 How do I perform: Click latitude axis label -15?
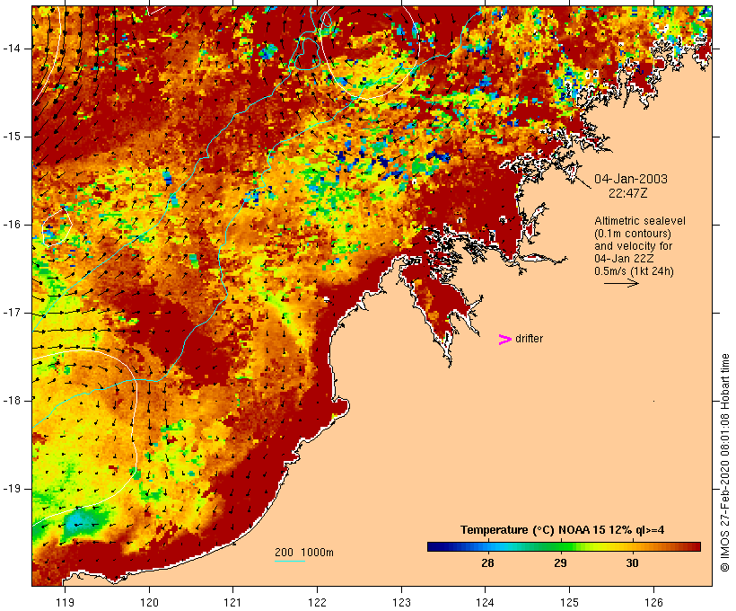click(x=12, y=137)
